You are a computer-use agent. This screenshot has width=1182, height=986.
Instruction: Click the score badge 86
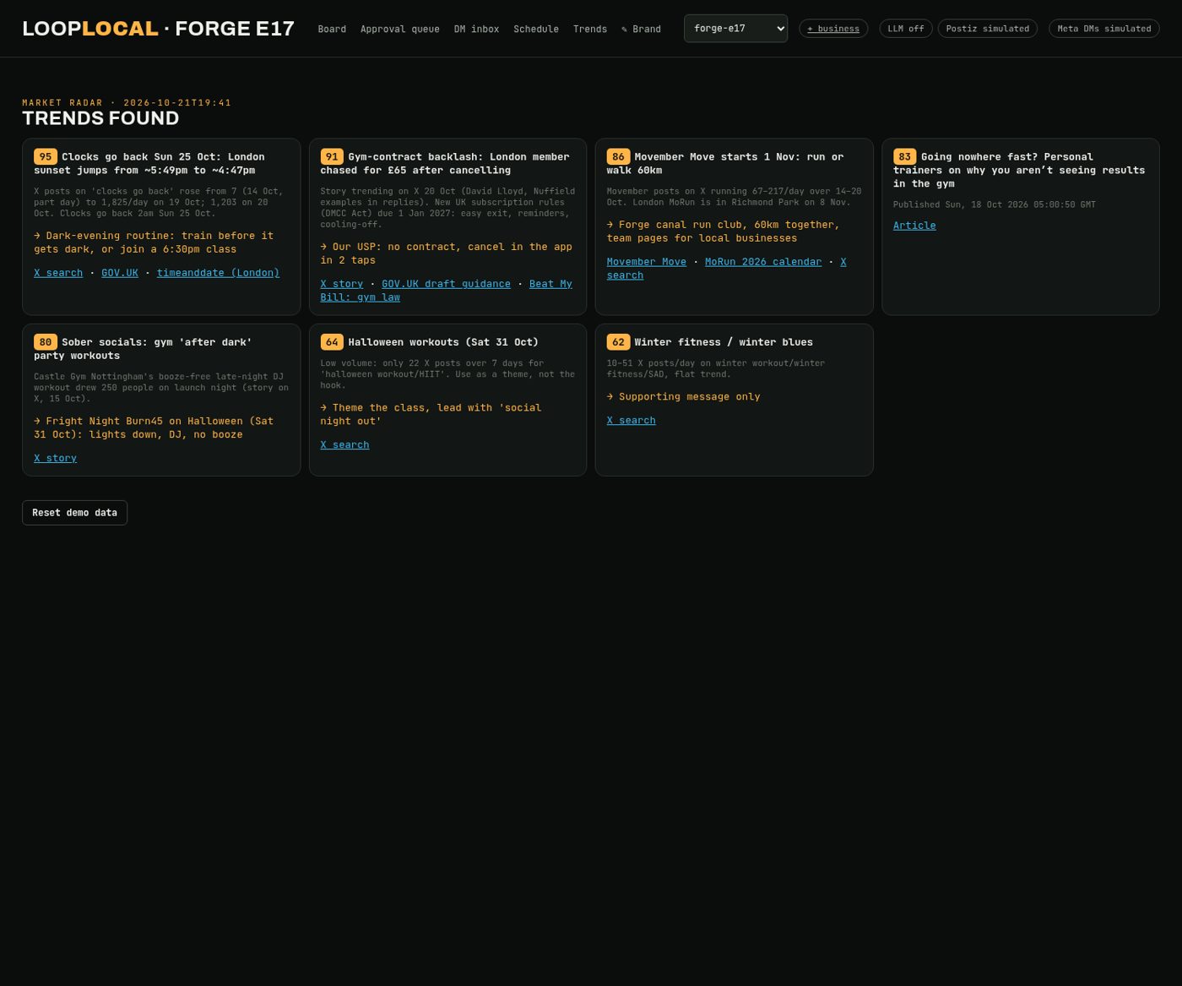click(618, 156)
